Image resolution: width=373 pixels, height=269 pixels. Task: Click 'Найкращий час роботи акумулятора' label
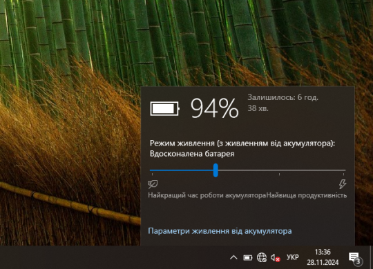pos(207,195)
